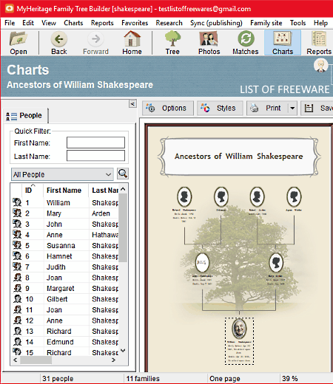Select the Charts toolbar icon
This screenshot has width=333, height=384.
(283, 43)
